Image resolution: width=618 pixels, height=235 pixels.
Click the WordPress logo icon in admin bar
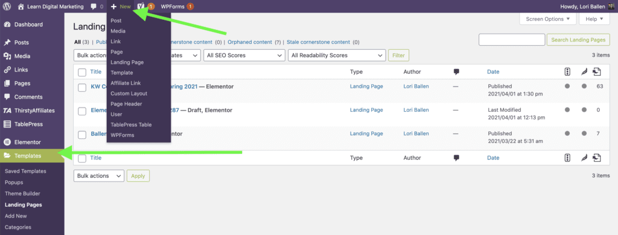tap(7, 6)
